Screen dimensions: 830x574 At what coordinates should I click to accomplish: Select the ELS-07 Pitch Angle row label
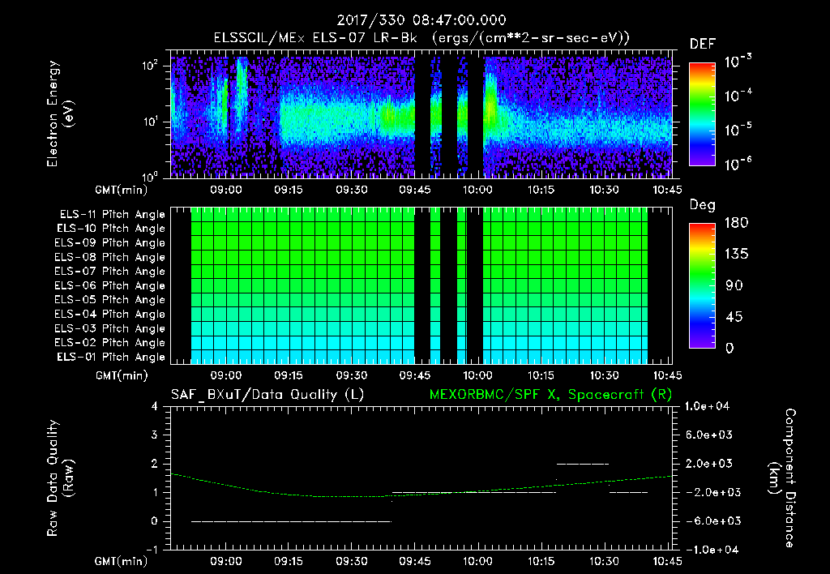coord(110,272)
